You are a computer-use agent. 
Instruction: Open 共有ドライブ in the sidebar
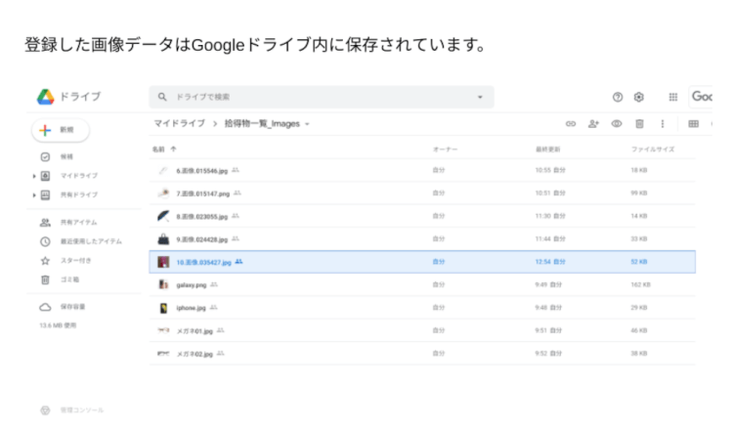78,194
